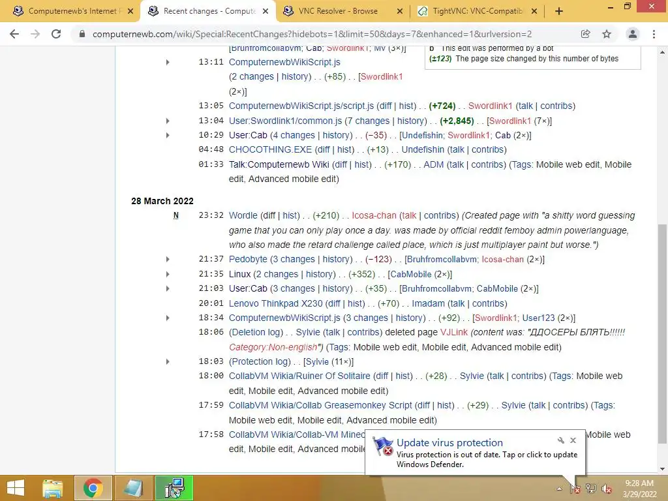Close the Computernewb's Internet tab

click(x=130, y=12)
